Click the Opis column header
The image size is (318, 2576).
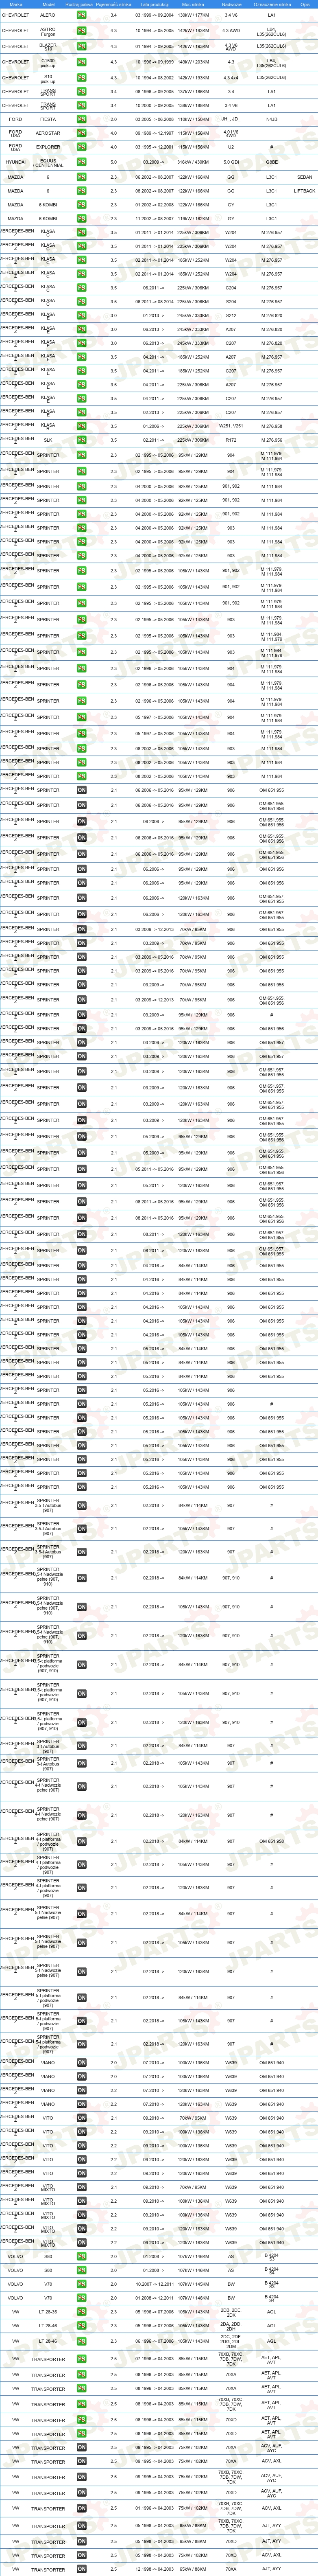[305, 4]
